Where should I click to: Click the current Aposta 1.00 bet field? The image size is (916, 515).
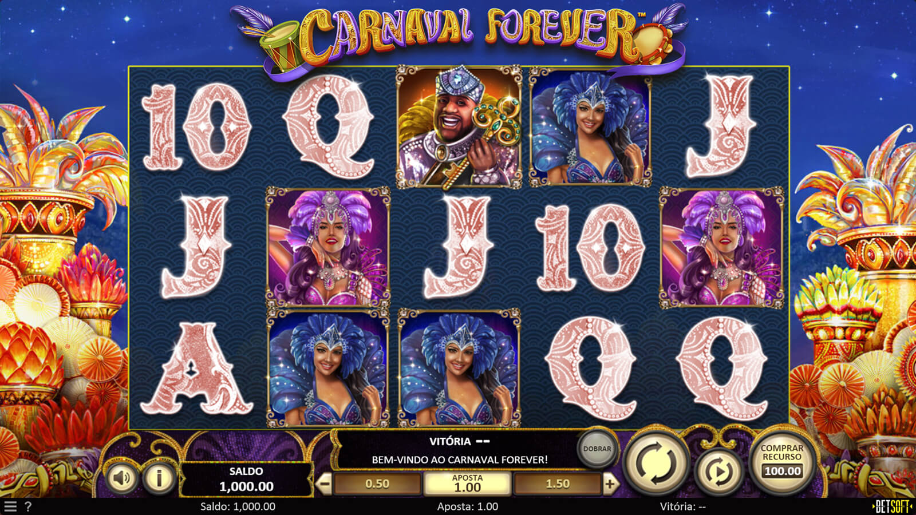tap(467, 484)
